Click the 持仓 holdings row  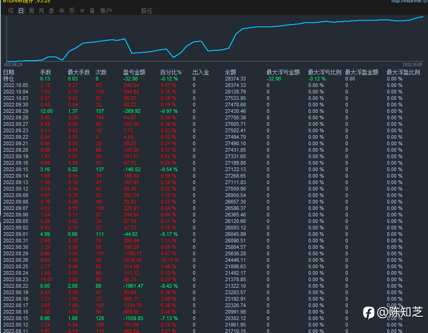[9, 79]
